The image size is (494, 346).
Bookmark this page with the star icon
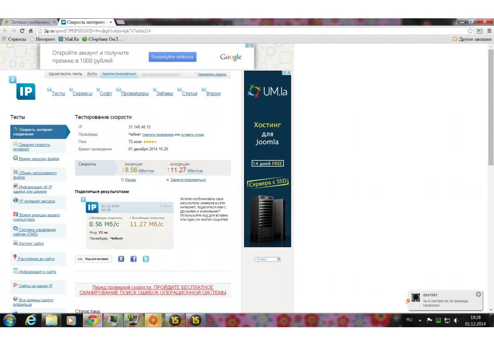click(470, 31)
